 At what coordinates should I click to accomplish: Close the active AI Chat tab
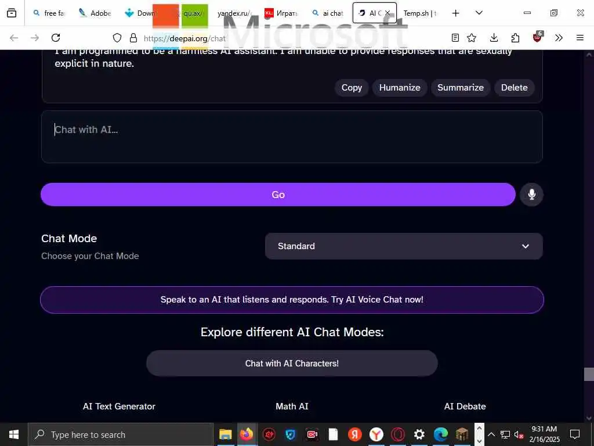coord(387,13)
